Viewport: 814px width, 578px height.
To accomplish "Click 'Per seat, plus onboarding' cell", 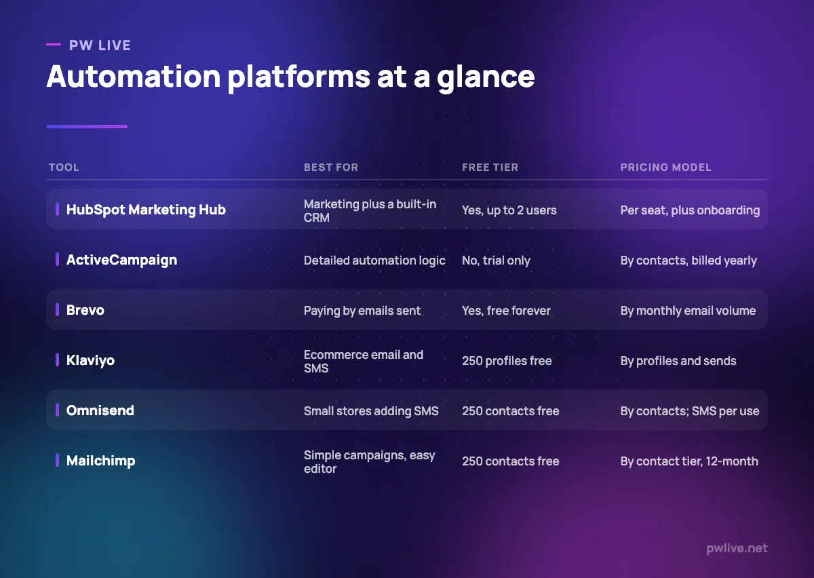I will (x=690, y=210).
